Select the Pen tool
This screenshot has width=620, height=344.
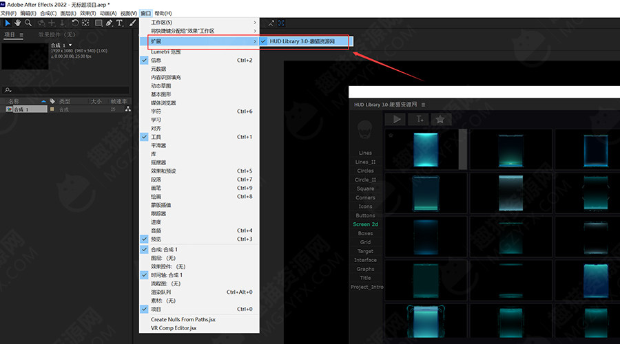109,23
